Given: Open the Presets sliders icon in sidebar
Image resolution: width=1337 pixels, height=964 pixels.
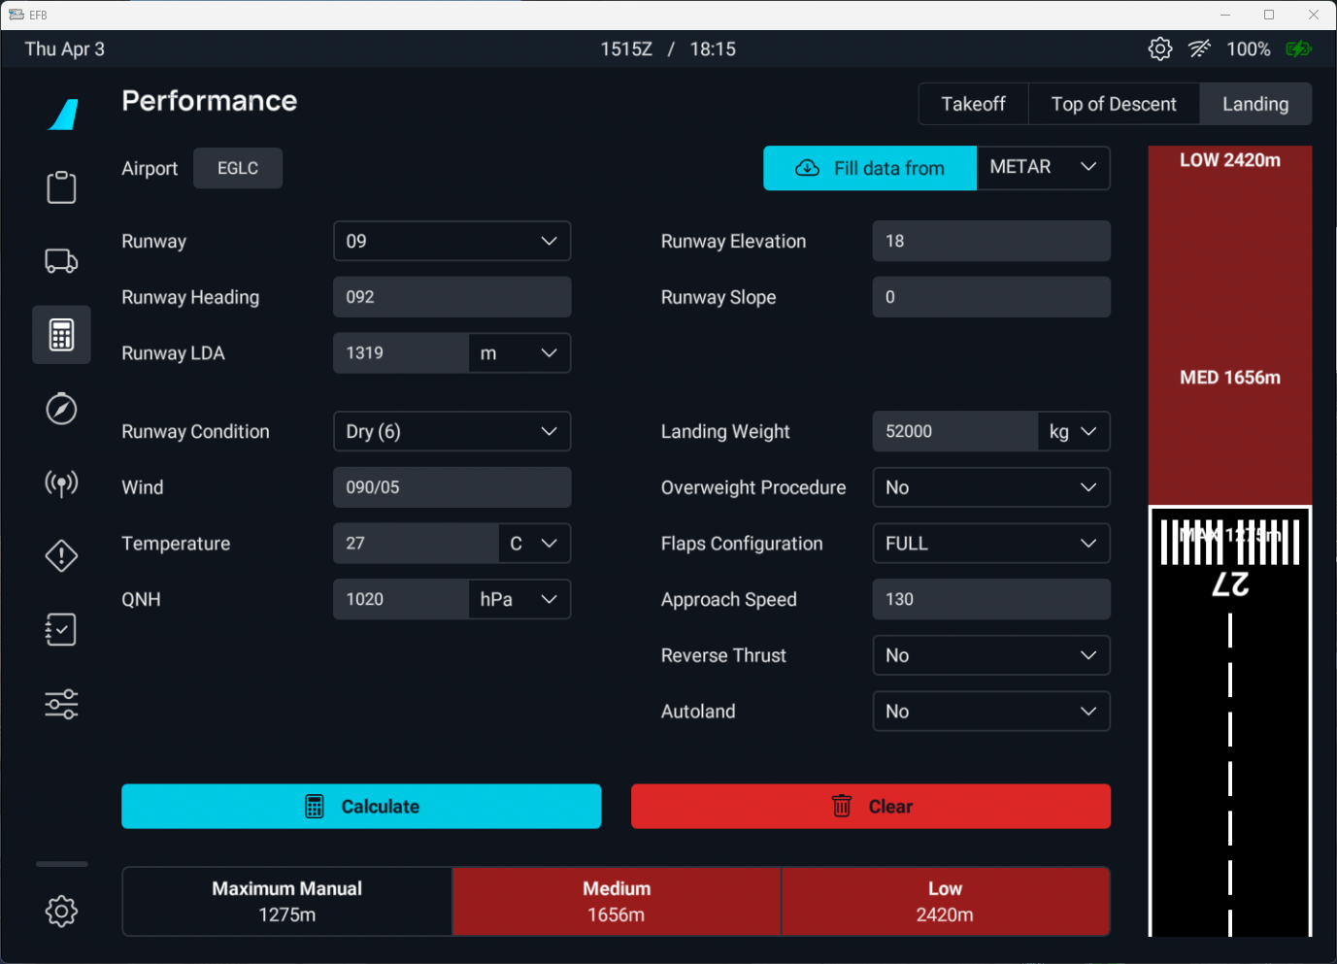Looking at the screenshot, I should pyautogui.click(x=61, y=704).
